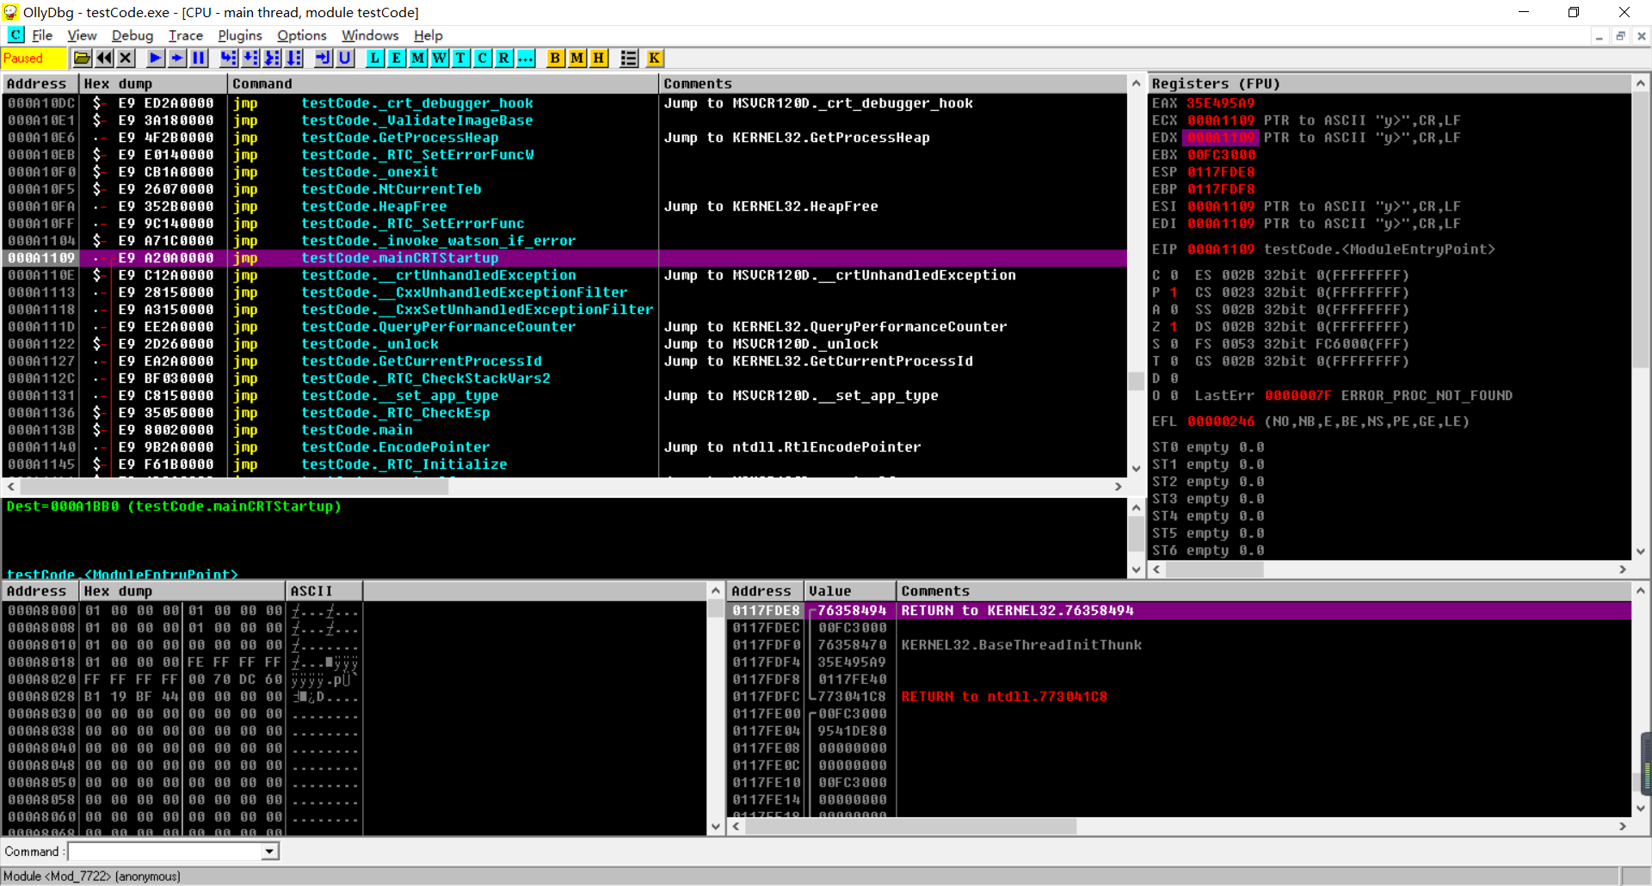The image size is (1652, 886).
Task: Click the Trace over toolbar icon
Action: [293, 58]
